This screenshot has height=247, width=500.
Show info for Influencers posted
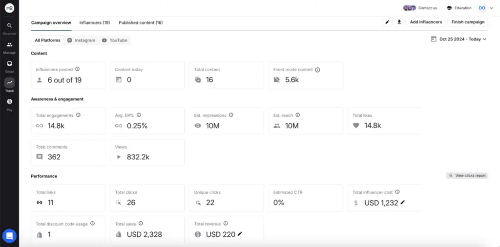(x=78, y=69)
